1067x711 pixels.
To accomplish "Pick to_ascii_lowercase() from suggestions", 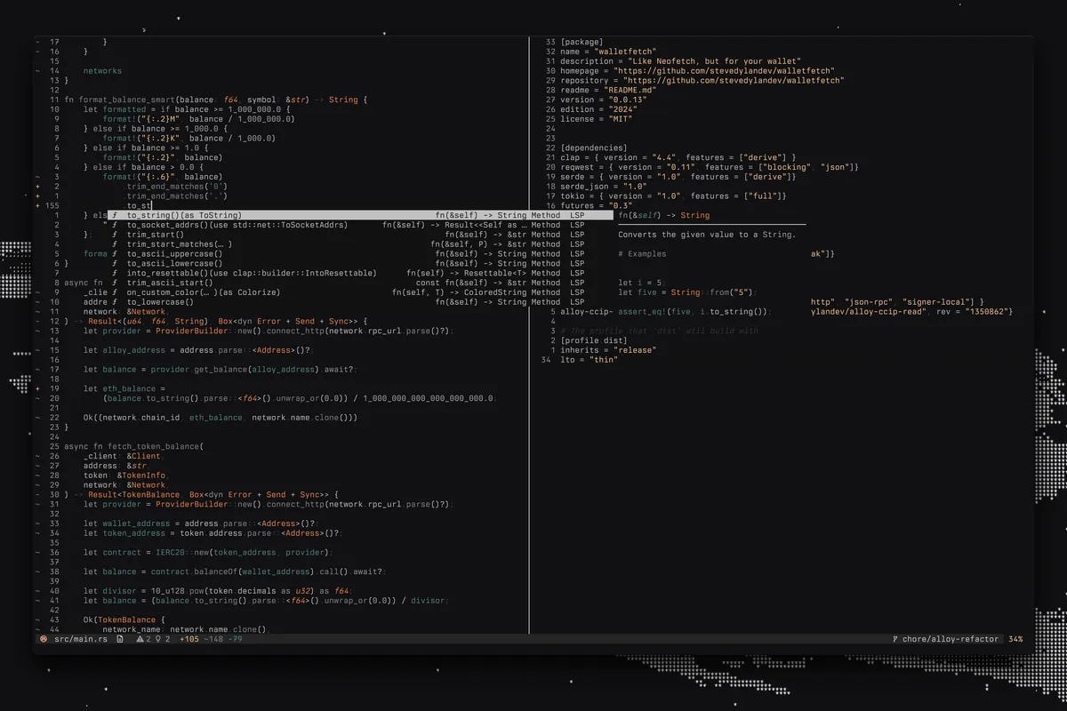I will tap(360, 264).
